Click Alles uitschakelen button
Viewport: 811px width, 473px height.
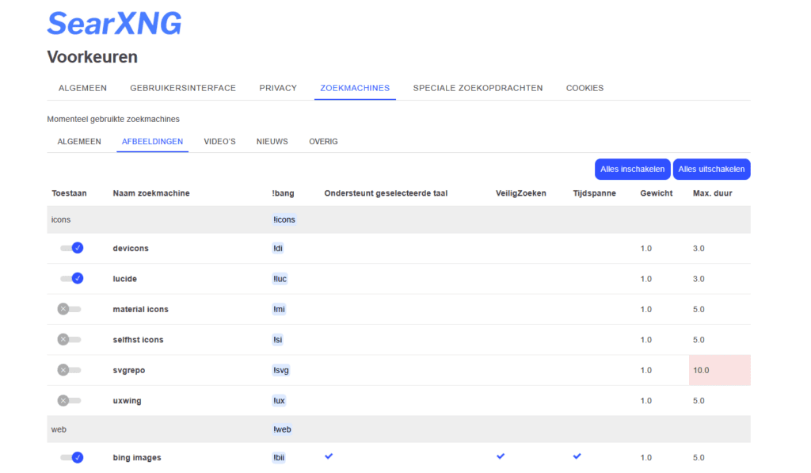click(712, 170)
